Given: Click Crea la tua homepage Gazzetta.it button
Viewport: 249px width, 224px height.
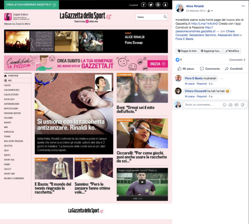Looking at the screenshot, I should coord(31,5).
